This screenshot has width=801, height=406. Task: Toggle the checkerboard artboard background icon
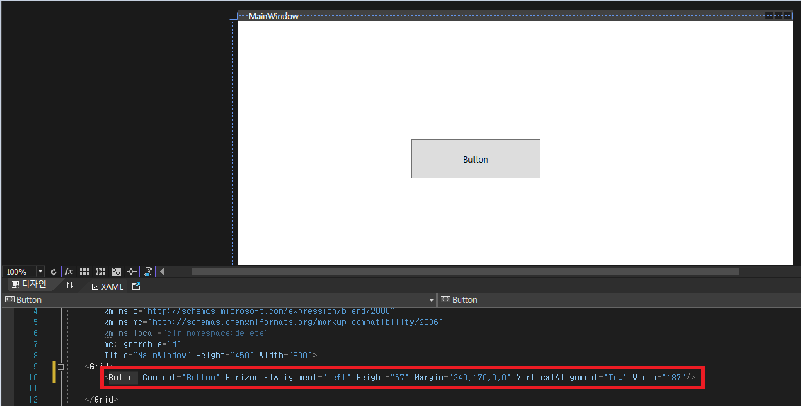click(116, 271)
